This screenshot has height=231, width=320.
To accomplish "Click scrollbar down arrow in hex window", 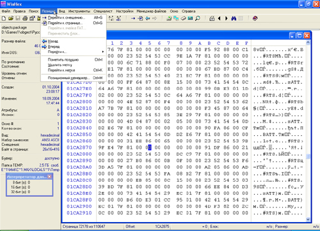I will (308, 219).
